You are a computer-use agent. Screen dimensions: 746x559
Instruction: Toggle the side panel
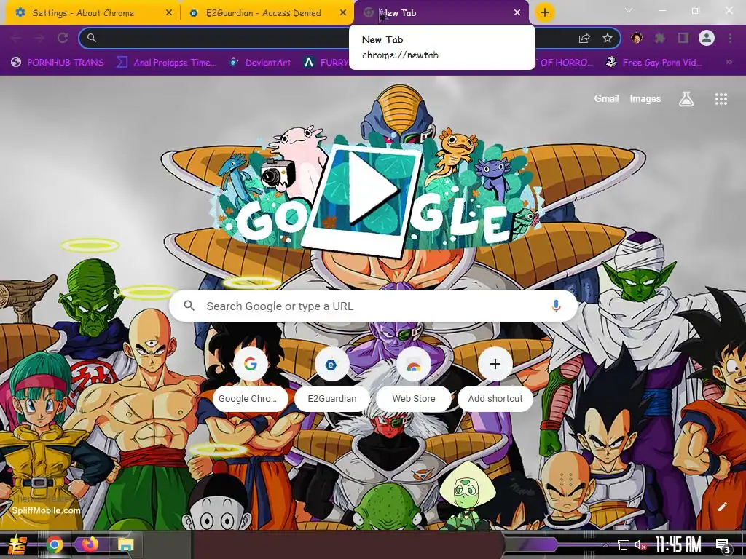tap(683, 38)
